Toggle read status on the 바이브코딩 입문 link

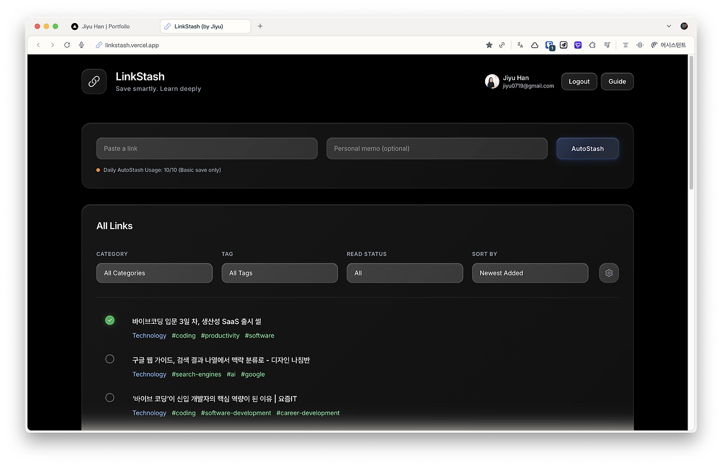(109, 320)
